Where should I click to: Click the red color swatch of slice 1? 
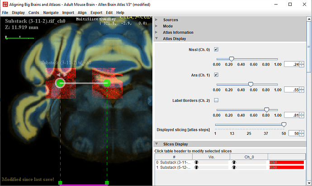pyautogui.click(x=287, y=167)
